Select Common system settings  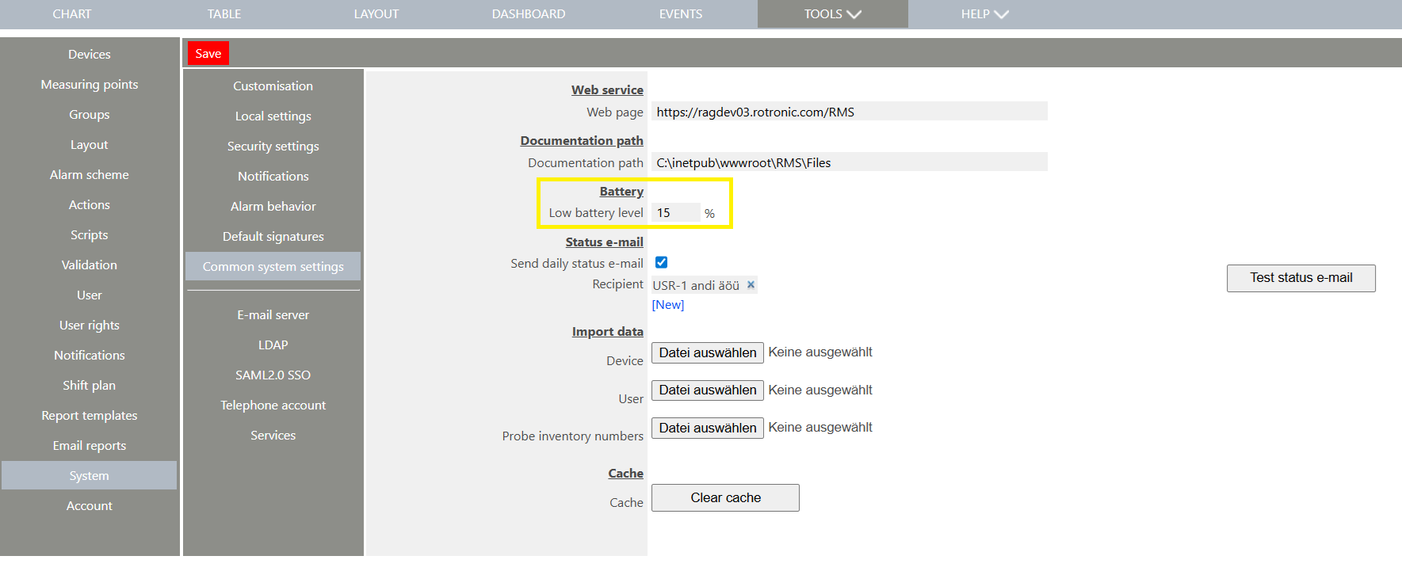pos(273,266)
